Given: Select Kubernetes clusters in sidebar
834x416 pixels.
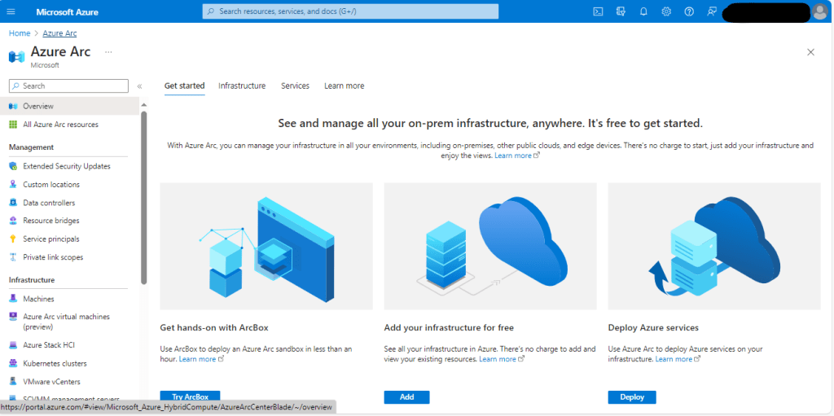Looking at the screenshot, I should point(55,363).
